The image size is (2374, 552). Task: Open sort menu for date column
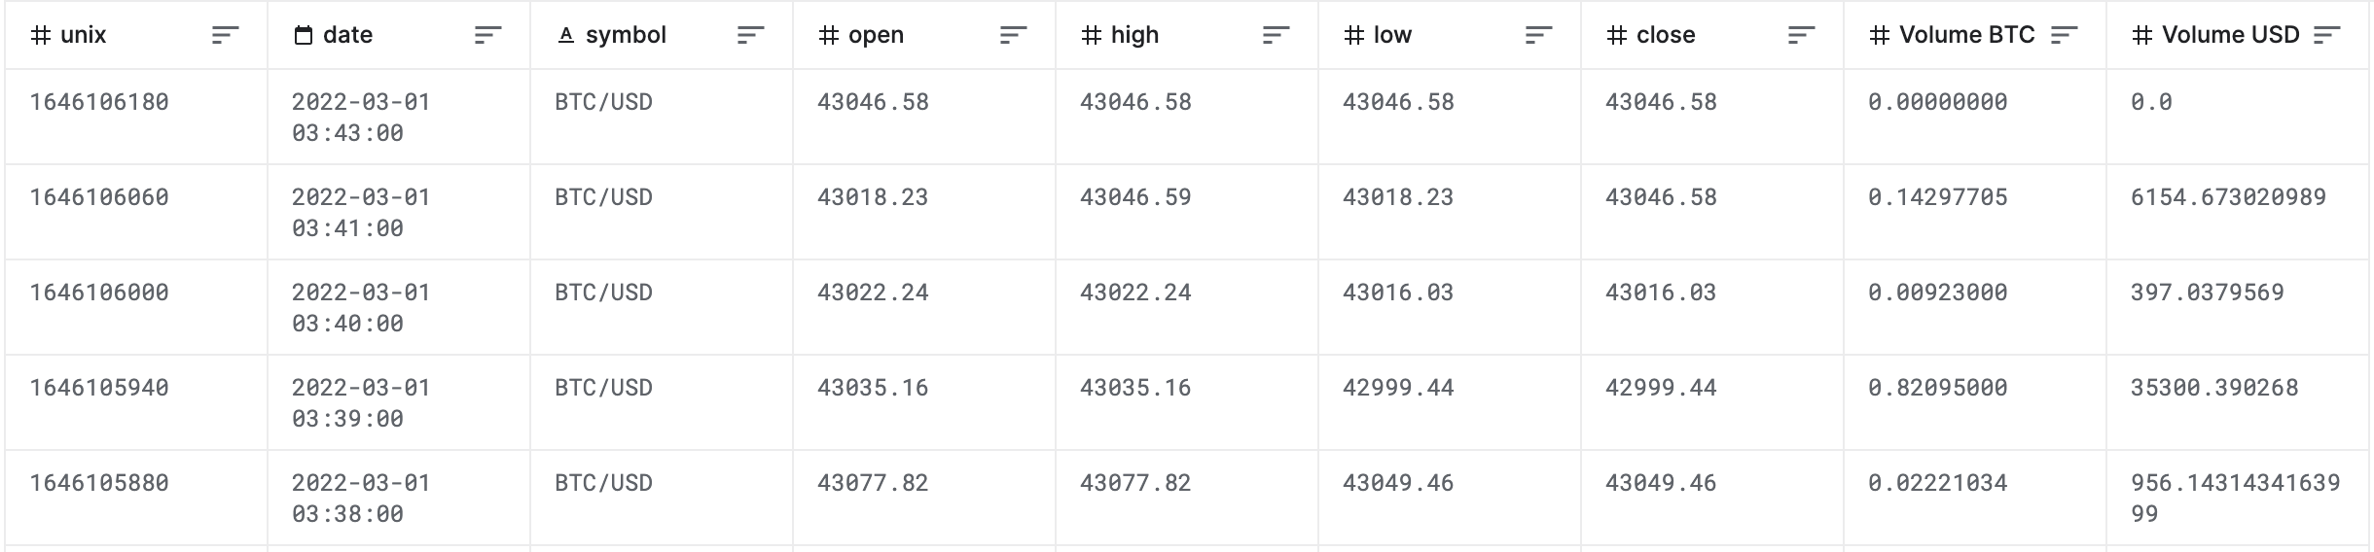487,35
